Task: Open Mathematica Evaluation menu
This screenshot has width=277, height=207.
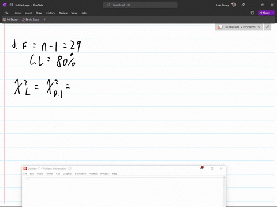Action: 80,174
